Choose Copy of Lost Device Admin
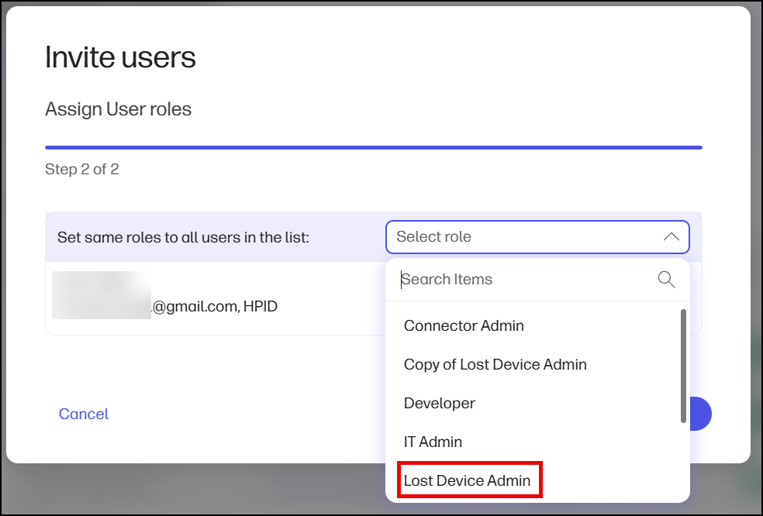Screen dimensions: 763x516 tap(495, 364)
